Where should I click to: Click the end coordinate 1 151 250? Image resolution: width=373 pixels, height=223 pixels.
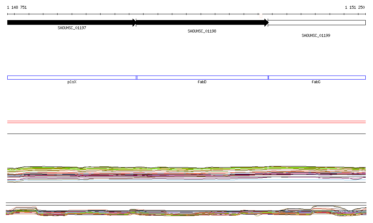pos(354,8)
